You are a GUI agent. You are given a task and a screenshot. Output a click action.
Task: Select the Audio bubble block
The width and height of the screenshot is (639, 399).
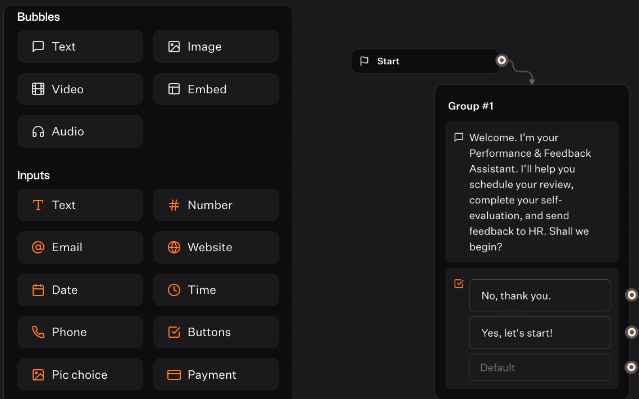pos(80,132)
